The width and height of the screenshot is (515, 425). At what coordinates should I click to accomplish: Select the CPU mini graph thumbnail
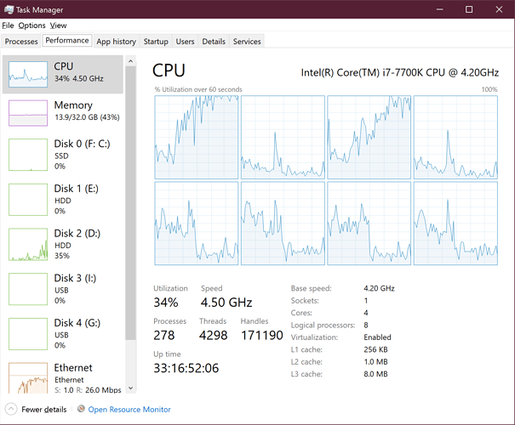(x=28, y=75)
